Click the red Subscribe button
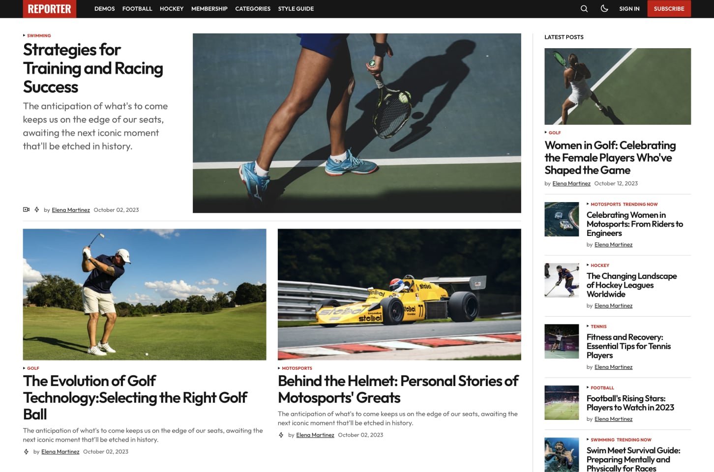 [x=669, y=8]
